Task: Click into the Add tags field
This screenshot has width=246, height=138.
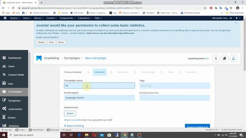Action: [175, 85]
